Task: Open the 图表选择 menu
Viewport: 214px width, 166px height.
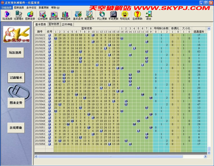Action: pos(19,8)
